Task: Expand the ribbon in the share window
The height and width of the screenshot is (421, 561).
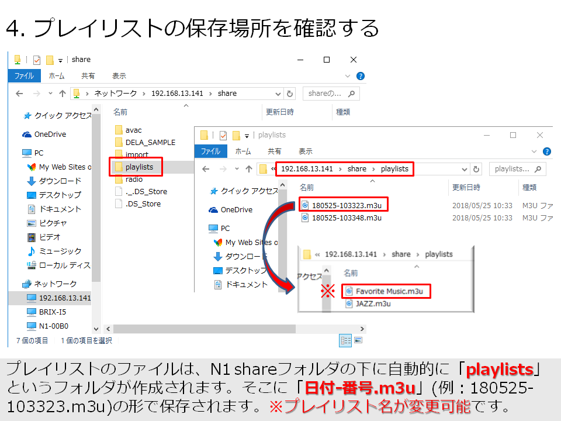Action: pyautogui.click(x=348, y=76)
